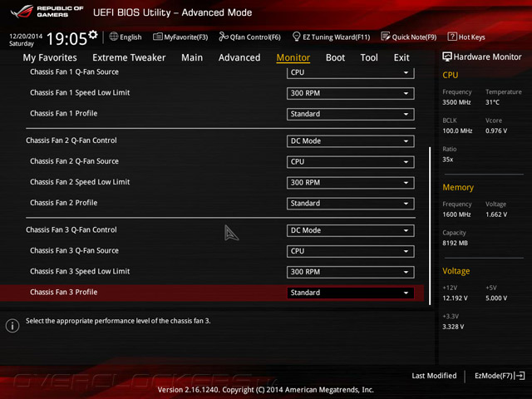
Task: Select the Chassis Fan 3 Profile row label
Action: [63, 292]
